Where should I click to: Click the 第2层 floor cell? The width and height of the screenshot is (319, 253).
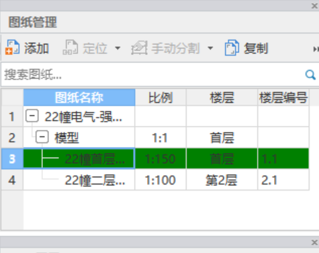coord(222,180)
